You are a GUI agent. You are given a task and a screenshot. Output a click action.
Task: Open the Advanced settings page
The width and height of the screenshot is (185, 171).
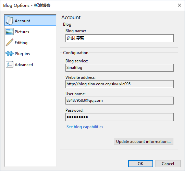(x=30, y=65)
